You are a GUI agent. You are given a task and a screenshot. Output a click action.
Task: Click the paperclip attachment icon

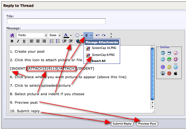coord(86,35)
